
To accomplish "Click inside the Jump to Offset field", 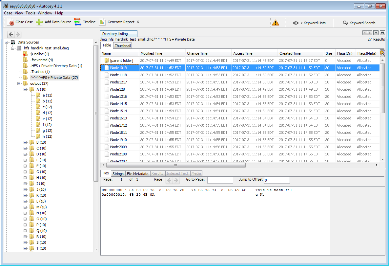I will click(277, 180).
